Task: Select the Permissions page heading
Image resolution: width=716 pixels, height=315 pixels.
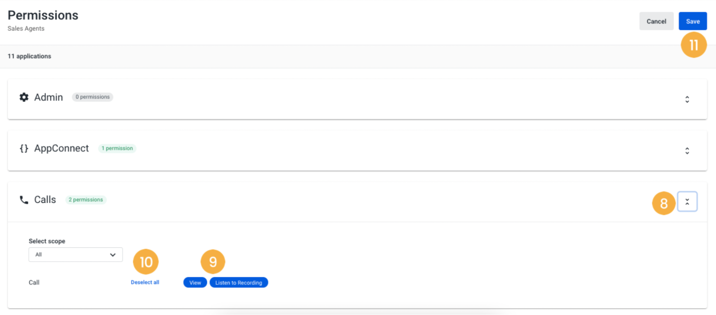Action: 43,15
